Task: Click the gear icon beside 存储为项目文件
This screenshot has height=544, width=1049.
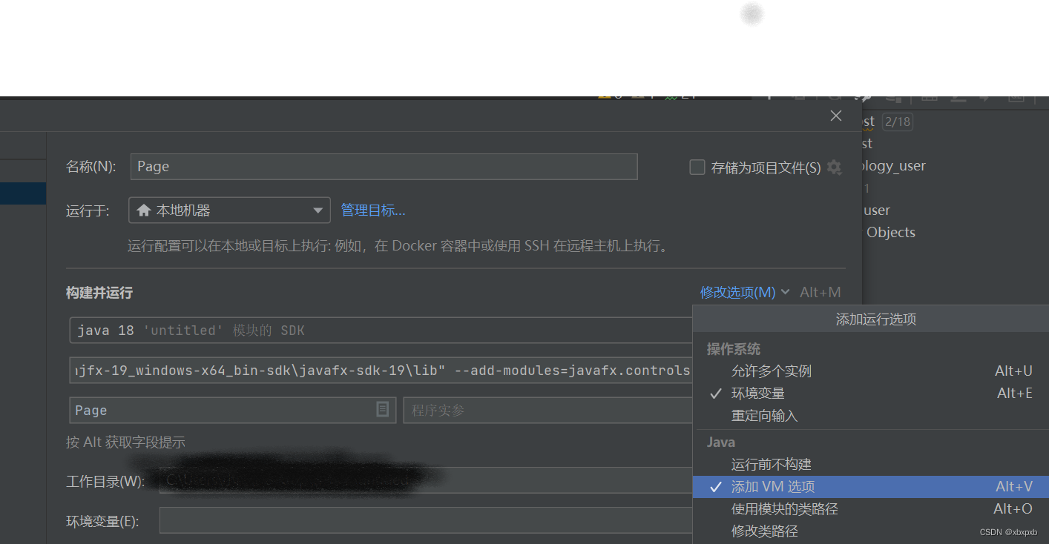Action: (x=834, y=167)
